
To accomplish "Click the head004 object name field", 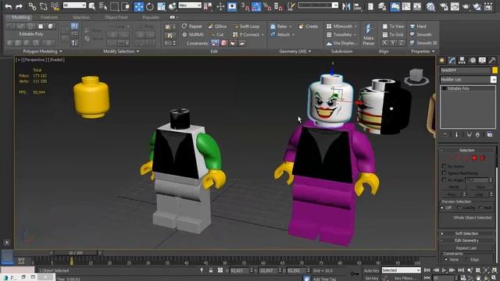I will tap(466, 70).
